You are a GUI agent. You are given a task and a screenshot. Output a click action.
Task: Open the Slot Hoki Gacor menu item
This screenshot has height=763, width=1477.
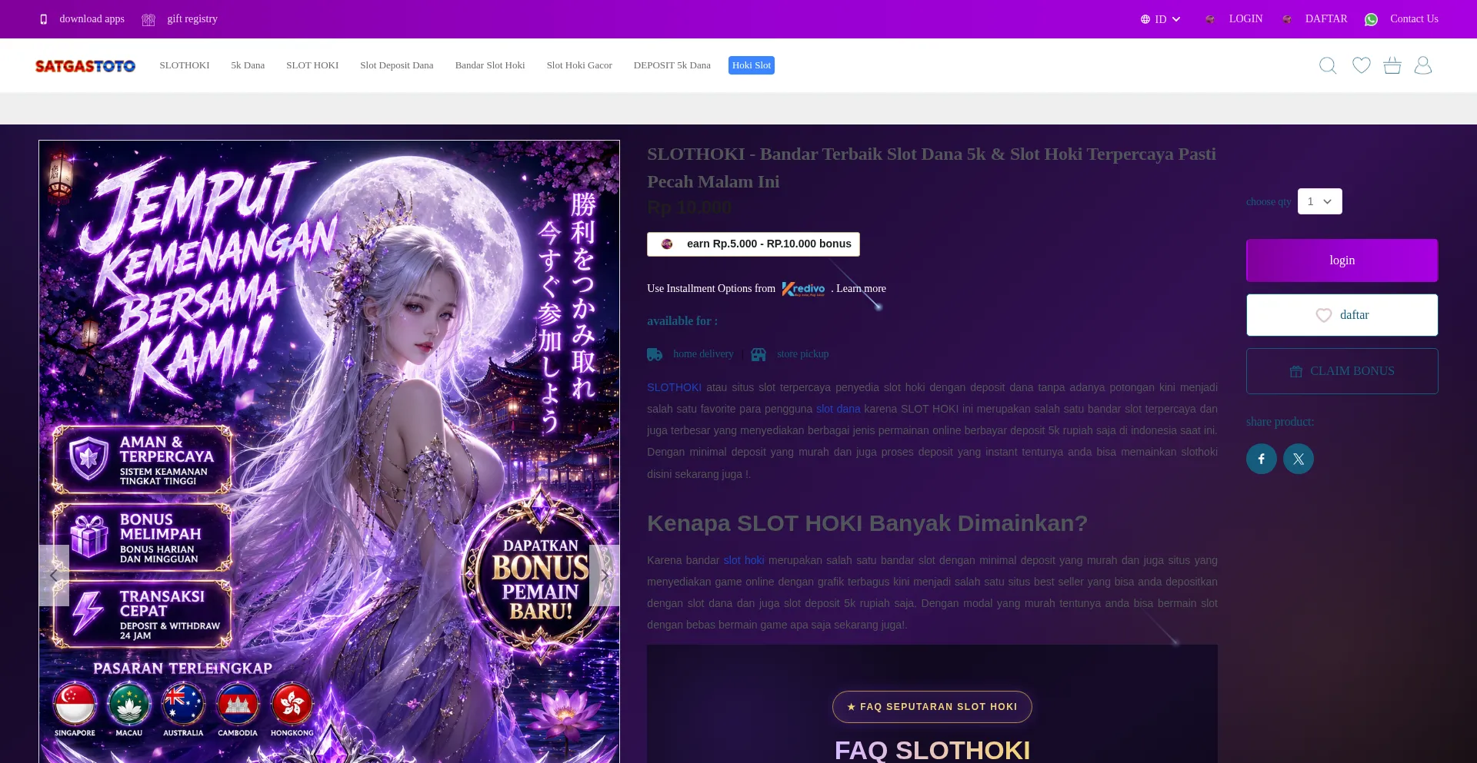579,65
